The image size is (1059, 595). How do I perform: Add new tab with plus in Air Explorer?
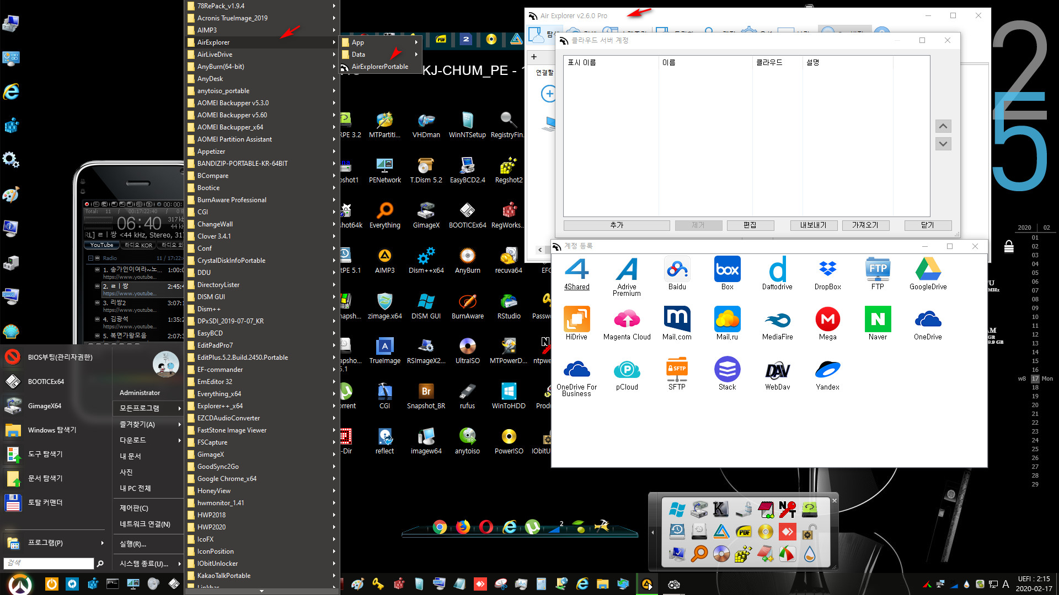[533, 57]
